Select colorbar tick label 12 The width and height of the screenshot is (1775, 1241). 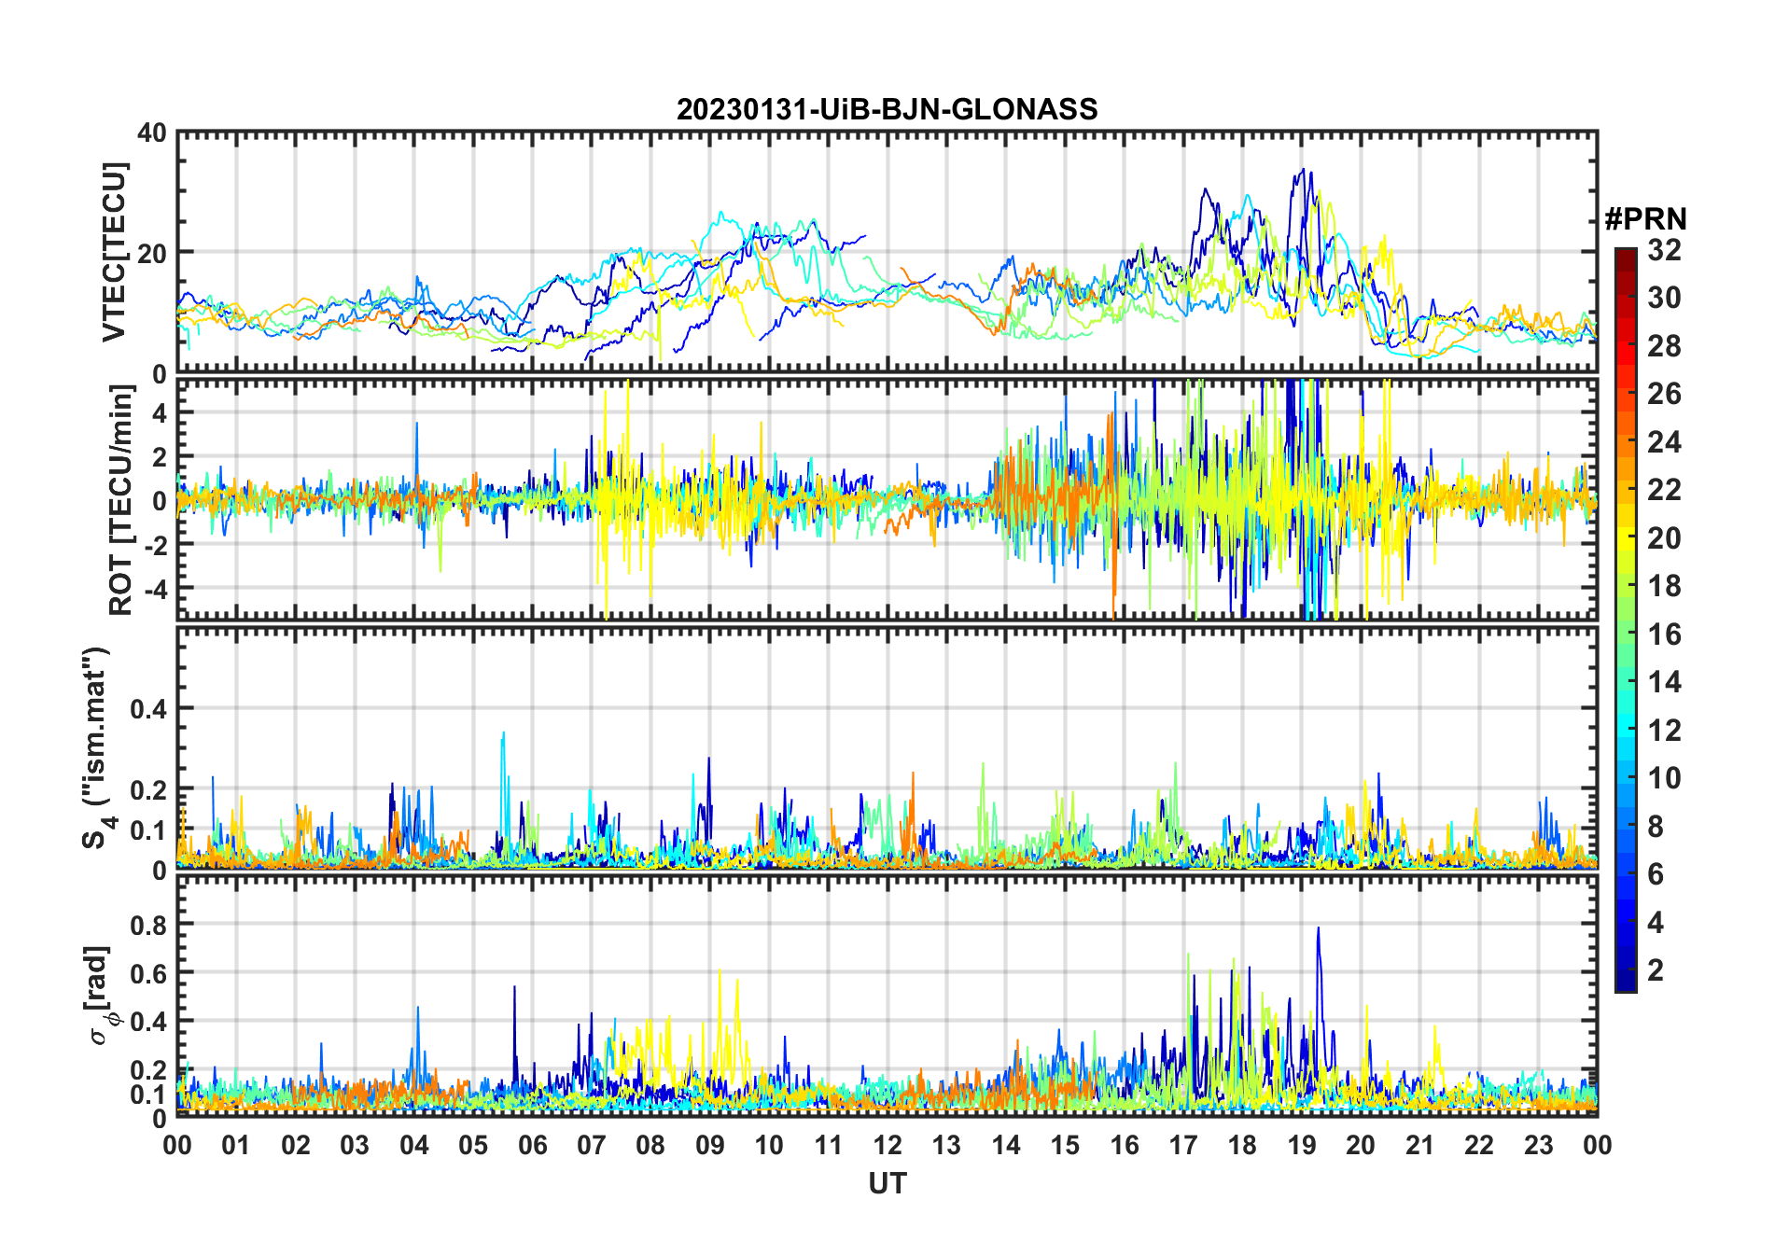[1664, 731]
